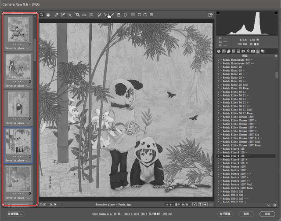Screen dimensions: 281x221
Task: Click the Save Image button
Action: tap(15, 214)
